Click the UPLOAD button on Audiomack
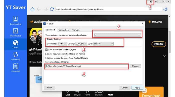 [x=155, y=22]
